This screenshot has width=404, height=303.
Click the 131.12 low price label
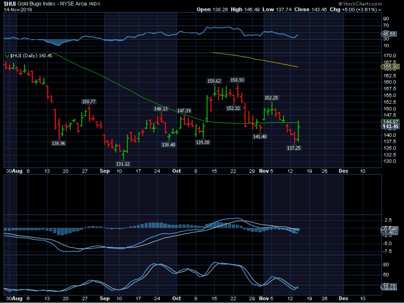pos(123,163)
